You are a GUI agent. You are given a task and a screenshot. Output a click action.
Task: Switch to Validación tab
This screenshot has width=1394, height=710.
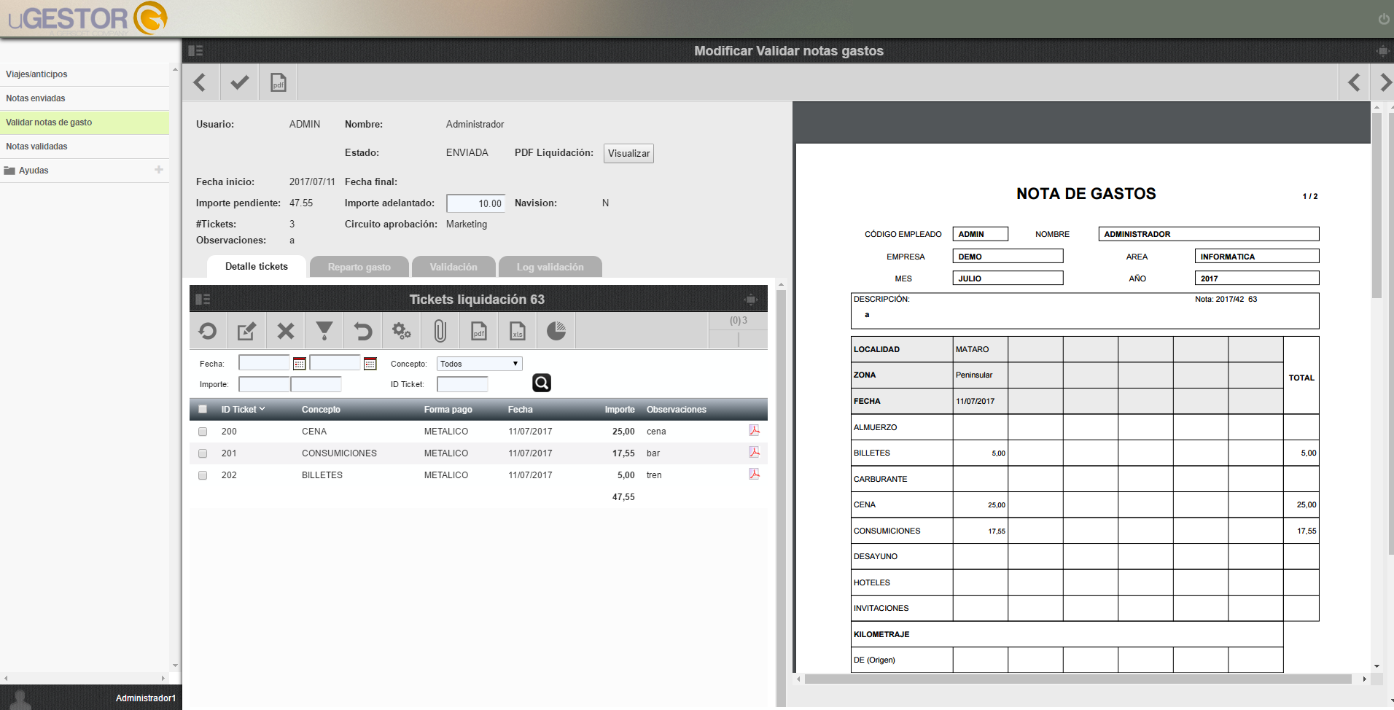click(x=453, y=268)
